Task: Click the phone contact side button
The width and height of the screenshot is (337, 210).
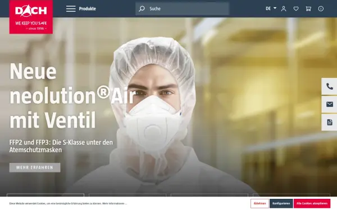Action: [329, 86]
